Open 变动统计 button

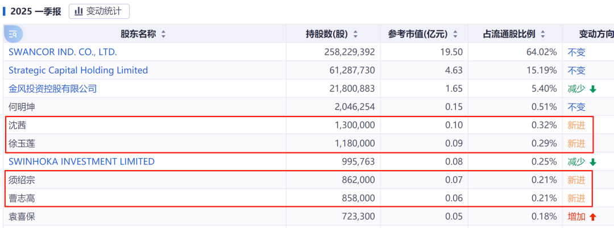pos(99,11)
